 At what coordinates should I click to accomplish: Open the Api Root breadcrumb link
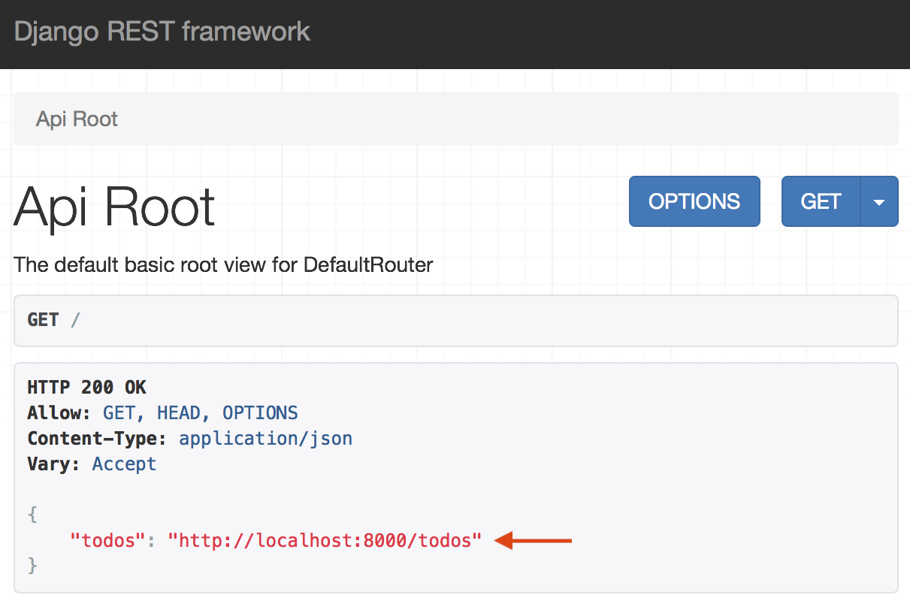coord(77,119)
